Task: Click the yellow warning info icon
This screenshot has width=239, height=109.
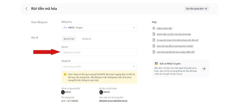Action: pyautogui.click(x=65, y=74)
